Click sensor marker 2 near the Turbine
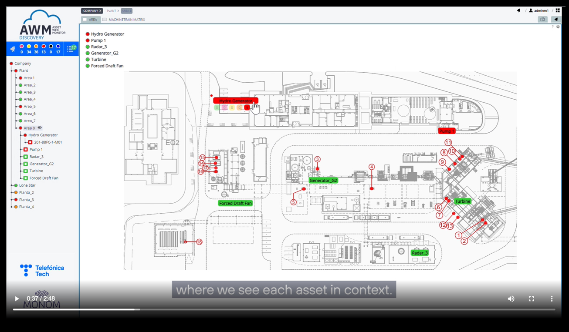The width and height of the screenshot is (569, 332). (x=464, y=241)
